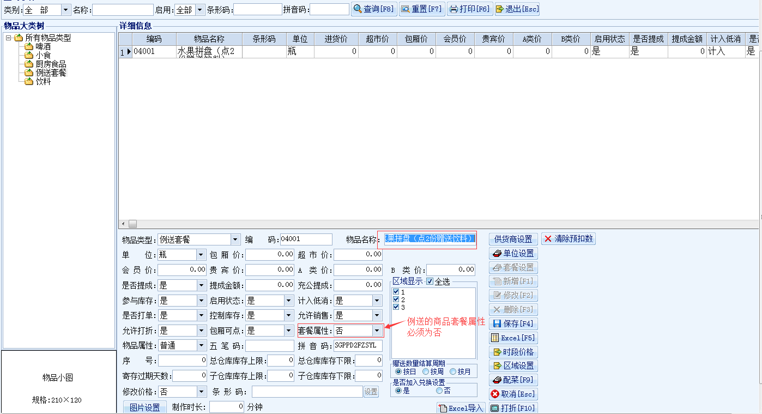Click the 重置[F7] reset button

[422, 9]
